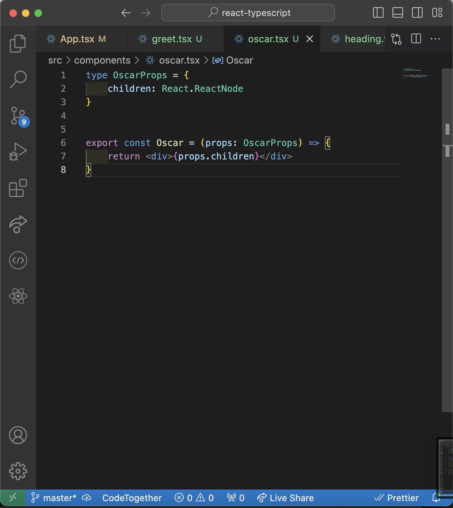Open the Live Share activity bar icon
This screenshot has height=508, width=453.
pyautogui.click(x=18, y=224)
